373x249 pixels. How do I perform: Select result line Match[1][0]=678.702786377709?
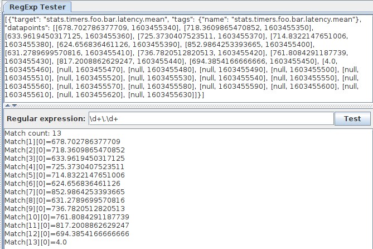click(x=62, y=142)
